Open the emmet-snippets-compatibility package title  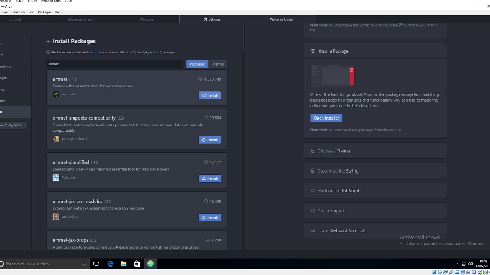point(84,118)
